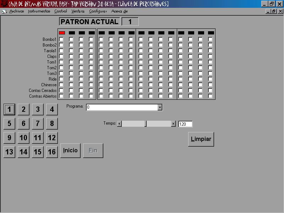Select pattern button 14
The image size is (284, 213).
point(23,152)
